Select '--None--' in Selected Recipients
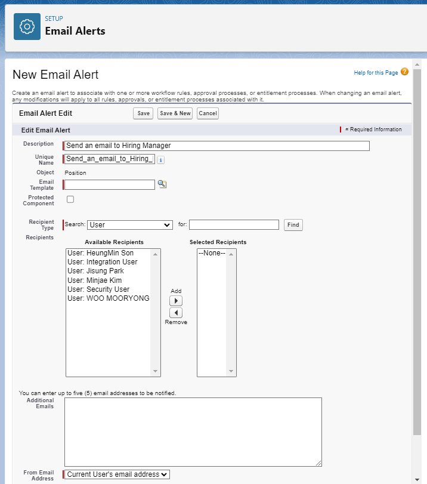 coord(212,253)
